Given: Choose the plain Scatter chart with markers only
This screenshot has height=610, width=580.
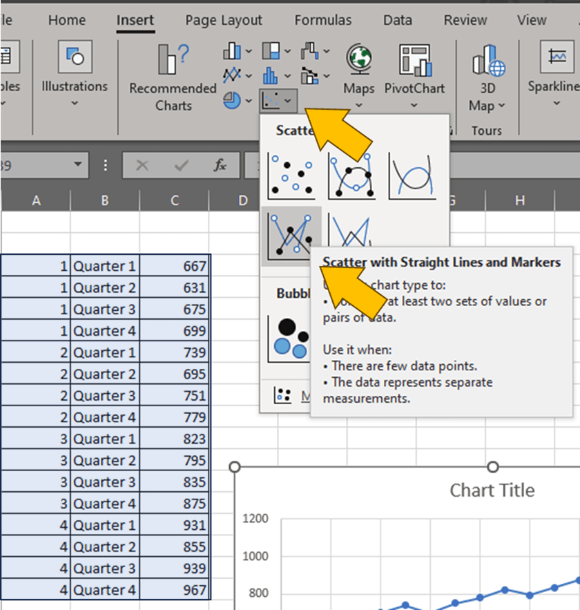Looking at the screenshot, I should 291,176.
